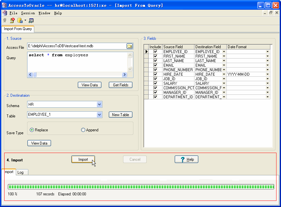Click the Date Format column header
Image resolution: width=281 pixels, height=207 pixels.
[248, 47]
